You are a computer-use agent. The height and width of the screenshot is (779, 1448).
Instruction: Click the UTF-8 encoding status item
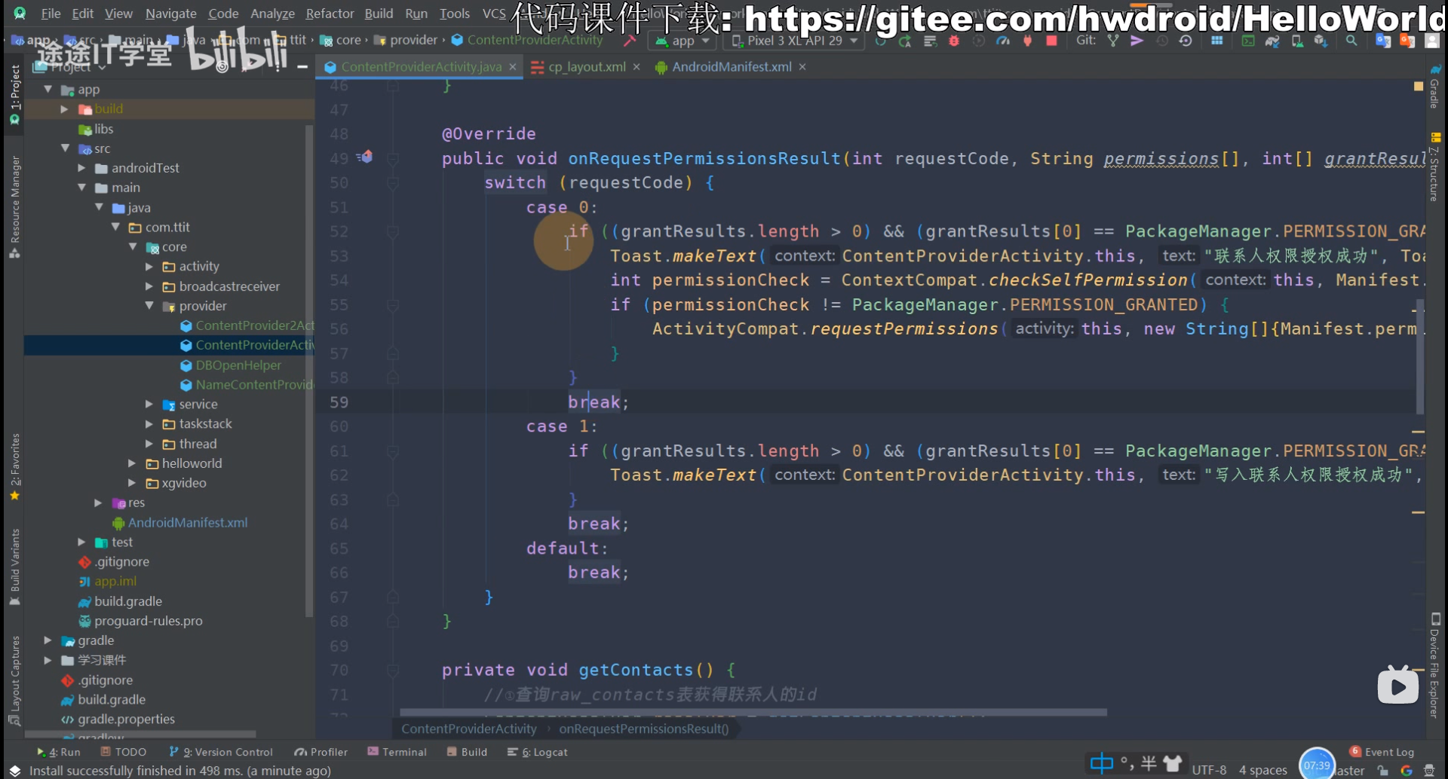point(1209,770)
